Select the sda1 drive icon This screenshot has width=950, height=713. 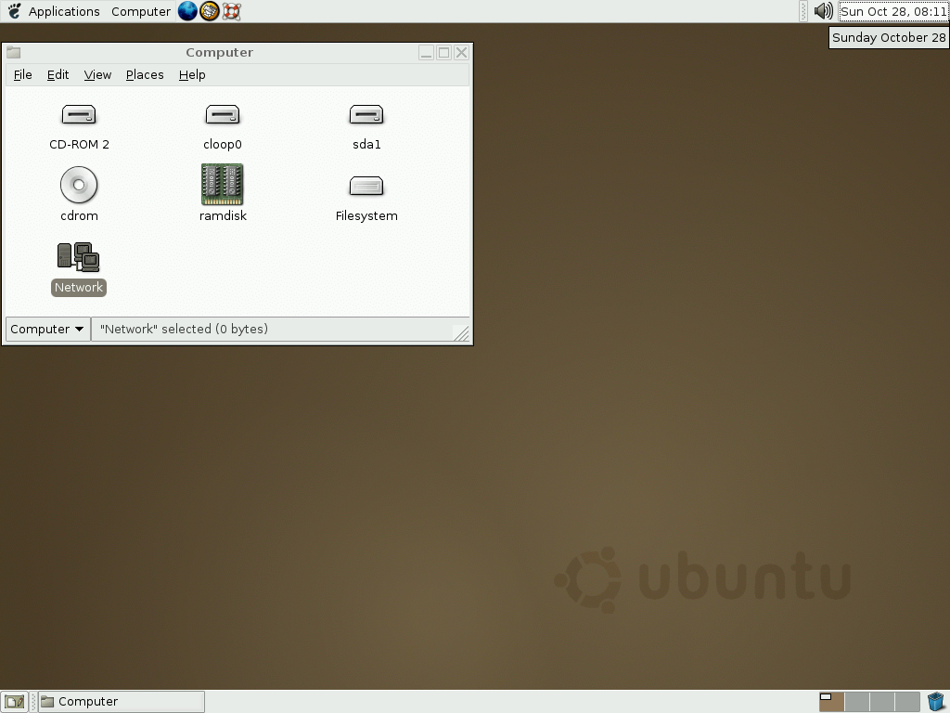pos(366,115)
